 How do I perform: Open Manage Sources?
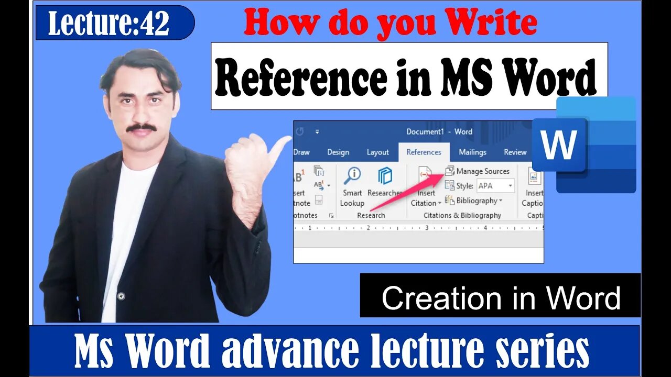pos(477,171)
